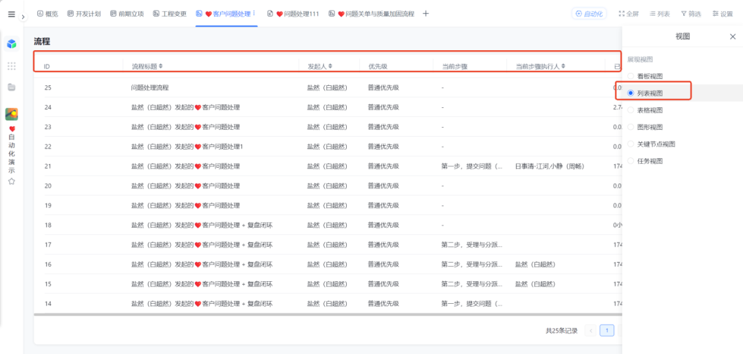This screenshot has height=354, width=743.
Task: Click the 列表 toolbar button
Action: [x=660, y=14]
